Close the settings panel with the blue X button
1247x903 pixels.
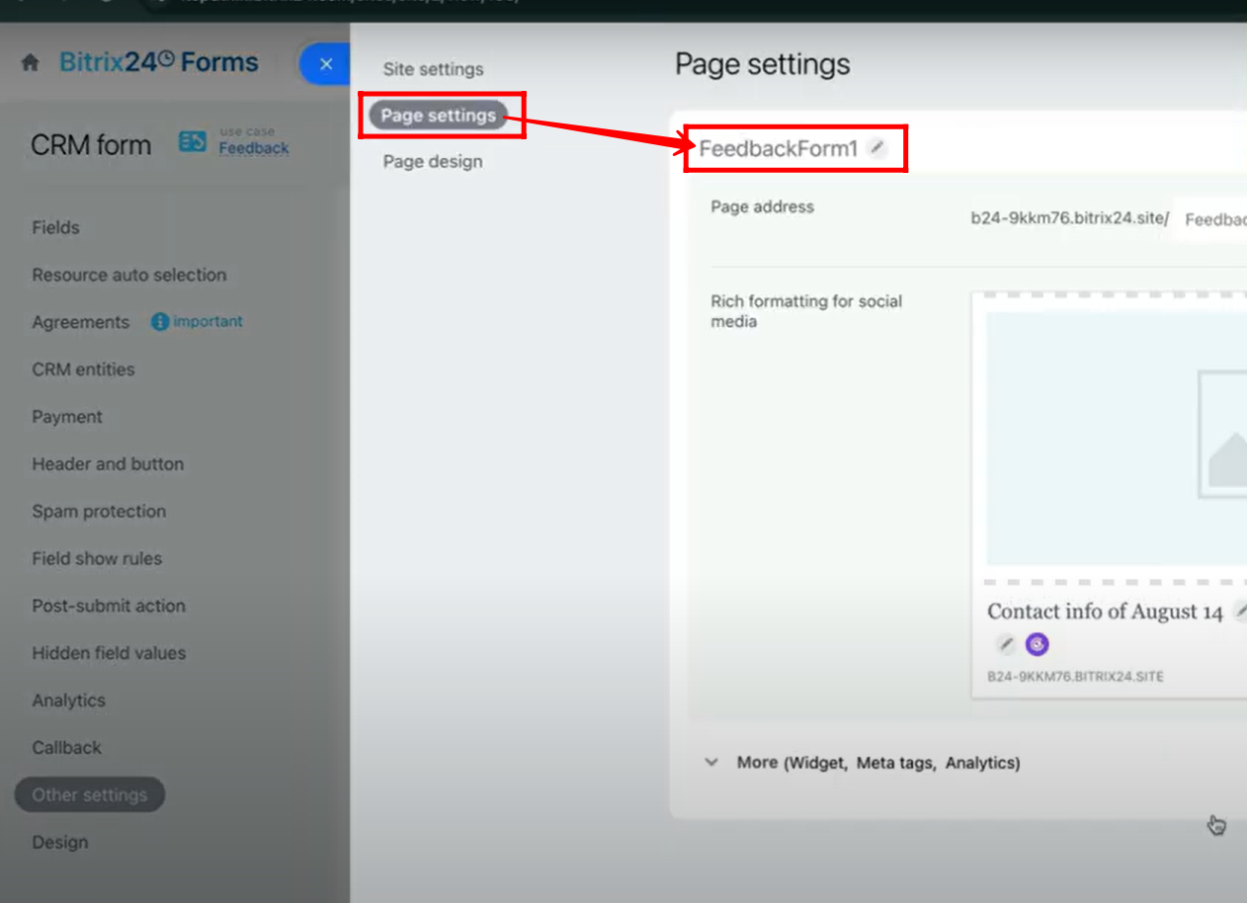pos(326,64)
